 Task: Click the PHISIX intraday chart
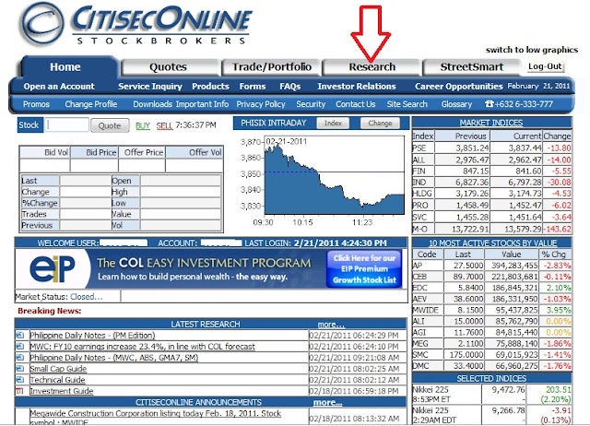pos(335,176)
